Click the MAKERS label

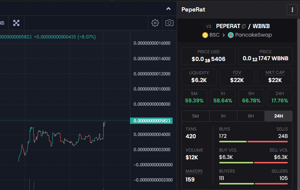coord(194,171)
